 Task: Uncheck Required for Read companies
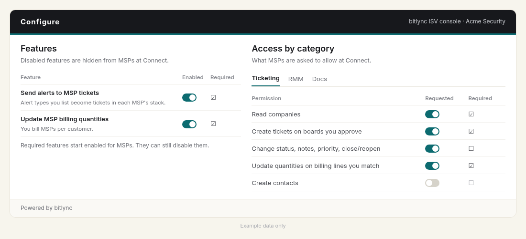[x=471, y=114]
